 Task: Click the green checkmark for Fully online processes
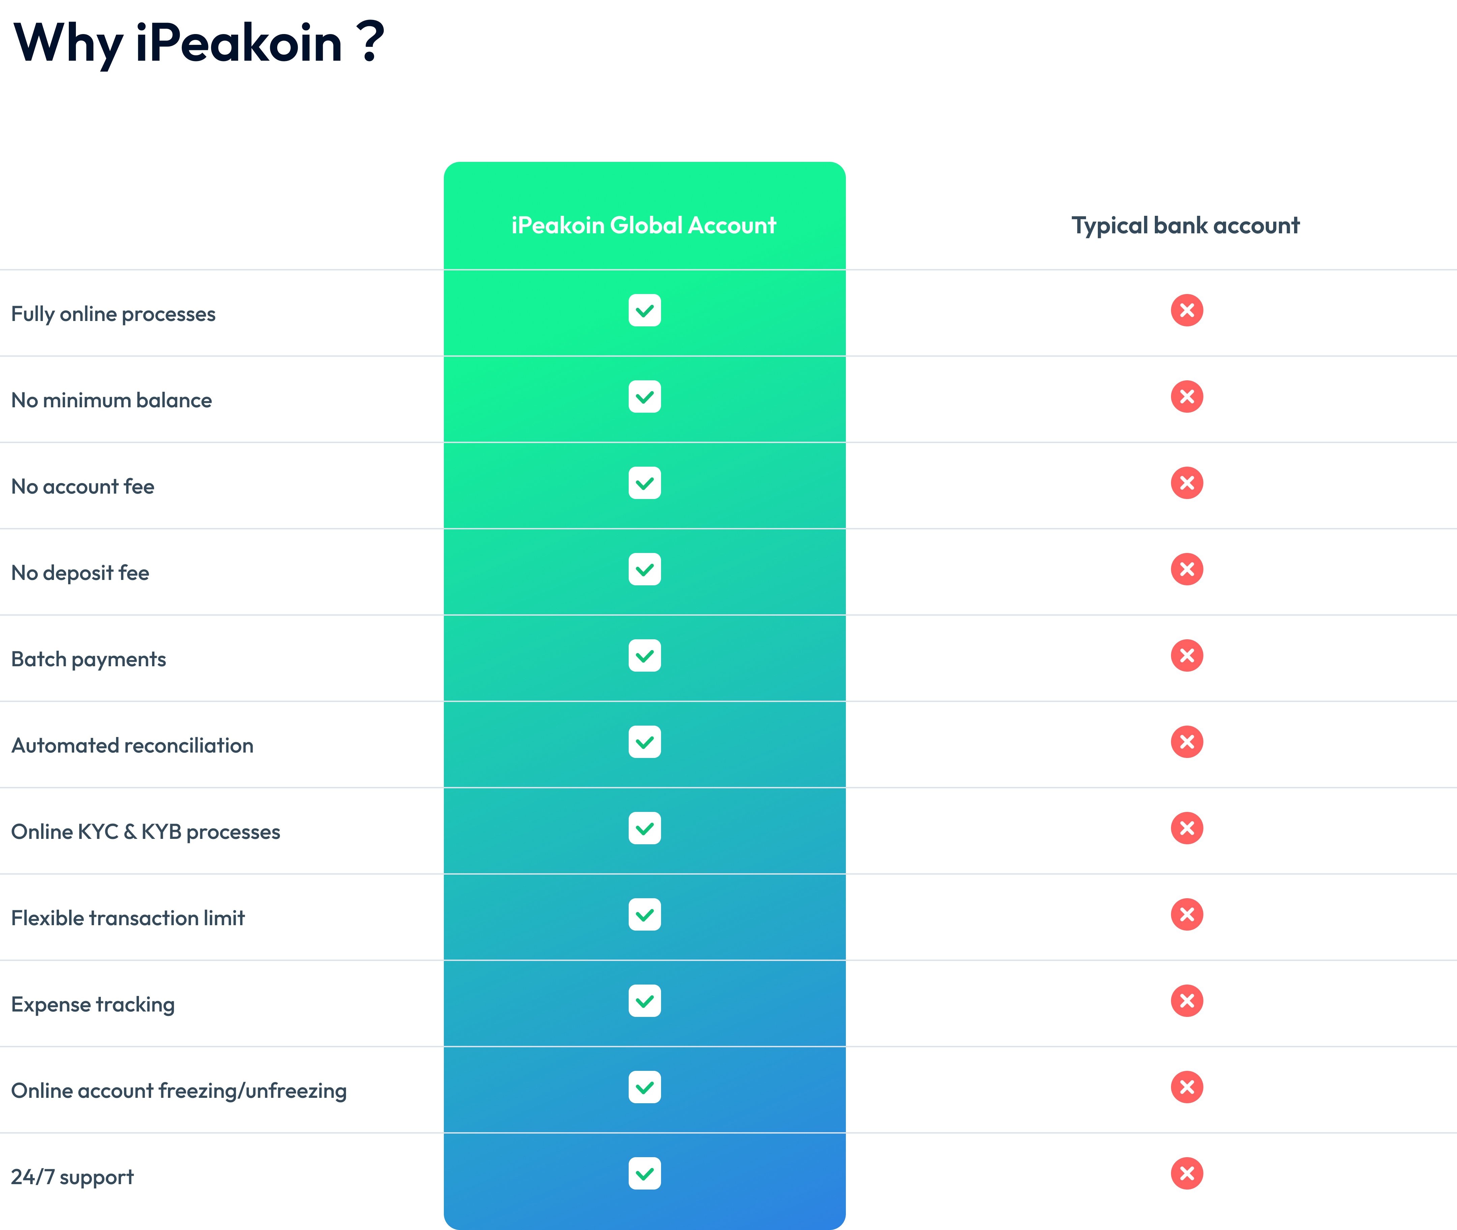[x=645, y=310]
